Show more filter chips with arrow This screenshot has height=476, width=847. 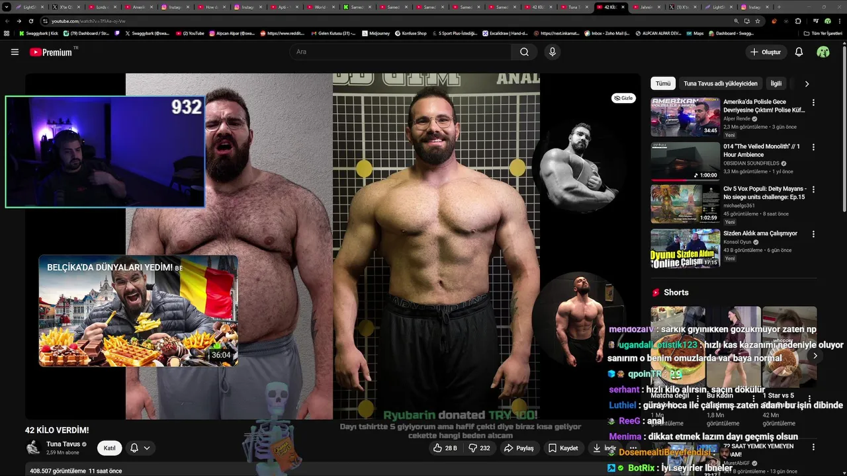click(x=807, y=84)
